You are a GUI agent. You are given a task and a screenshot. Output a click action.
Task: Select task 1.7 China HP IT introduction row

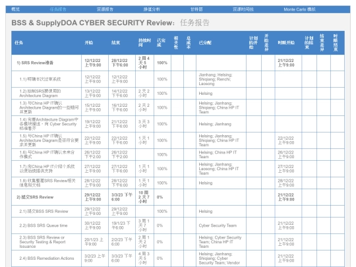click(x=178, y=169)
